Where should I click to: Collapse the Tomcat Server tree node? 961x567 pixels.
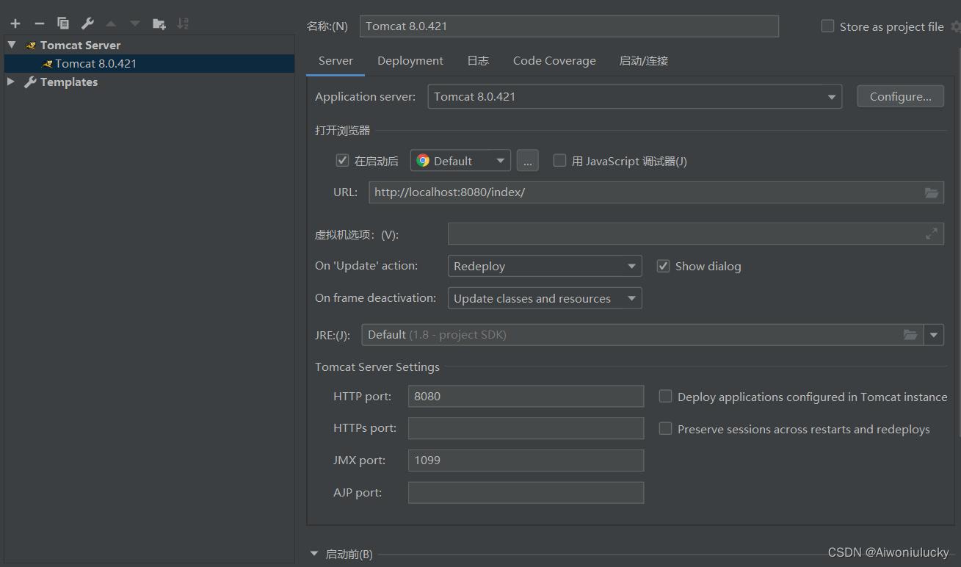coord(11,45)
